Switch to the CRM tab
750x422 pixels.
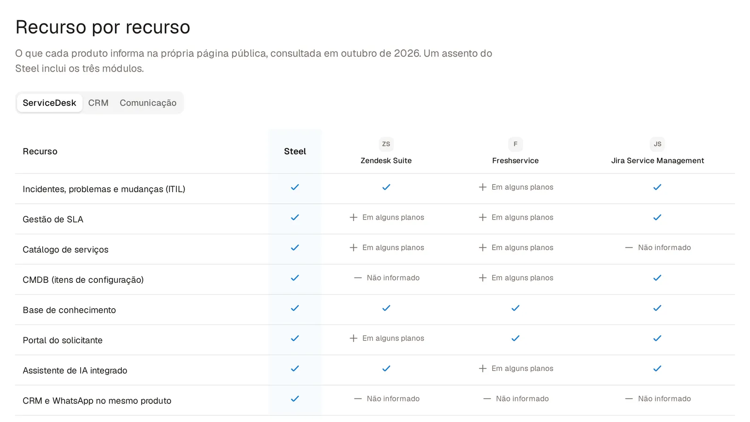coord(98,103)
